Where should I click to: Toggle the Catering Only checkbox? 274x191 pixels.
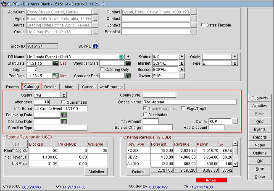point(102,70)
